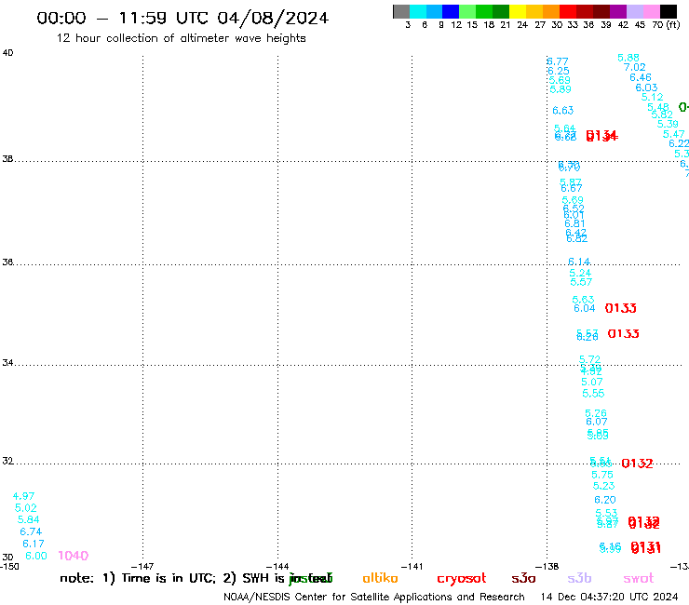This screenshot has height=605, width=689.
Task: Click the red "0133" label beside 6.04
Action: (x=621, y=308)
